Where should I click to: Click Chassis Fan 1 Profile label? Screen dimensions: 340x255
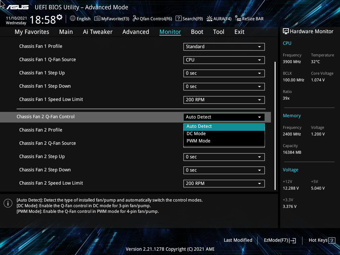click(x=41, y=46)
